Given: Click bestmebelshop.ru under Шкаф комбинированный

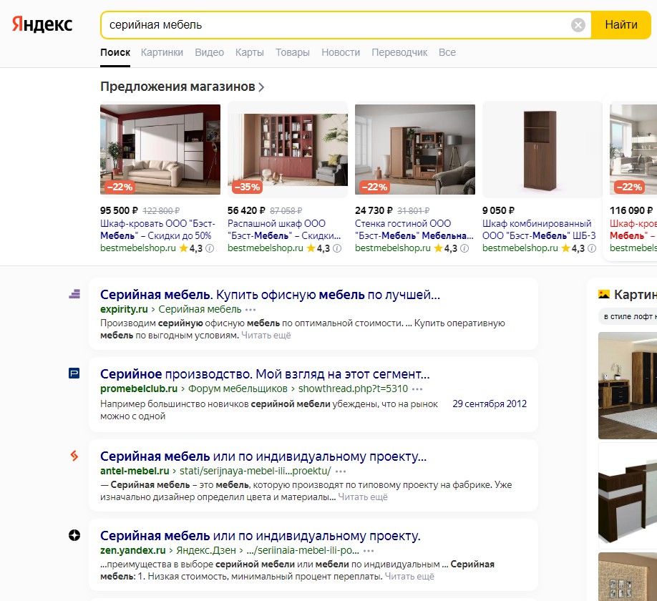Looking at the screenshot, I should tap(520, 248).
